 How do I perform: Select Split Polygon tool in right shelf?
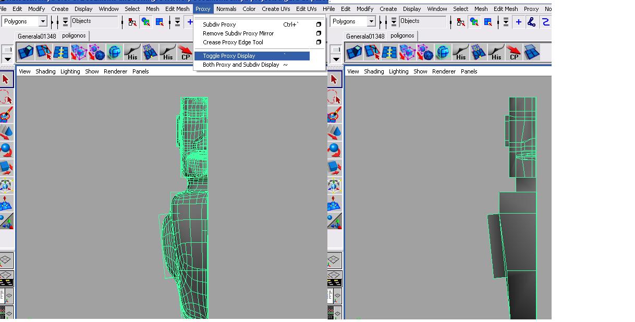tap(372, 52)
